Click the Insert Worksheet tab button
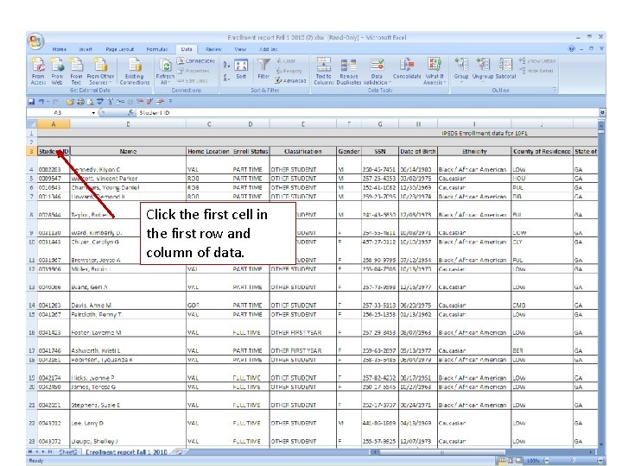The height and width of the screenshot is (466, 622). [180, 451]
